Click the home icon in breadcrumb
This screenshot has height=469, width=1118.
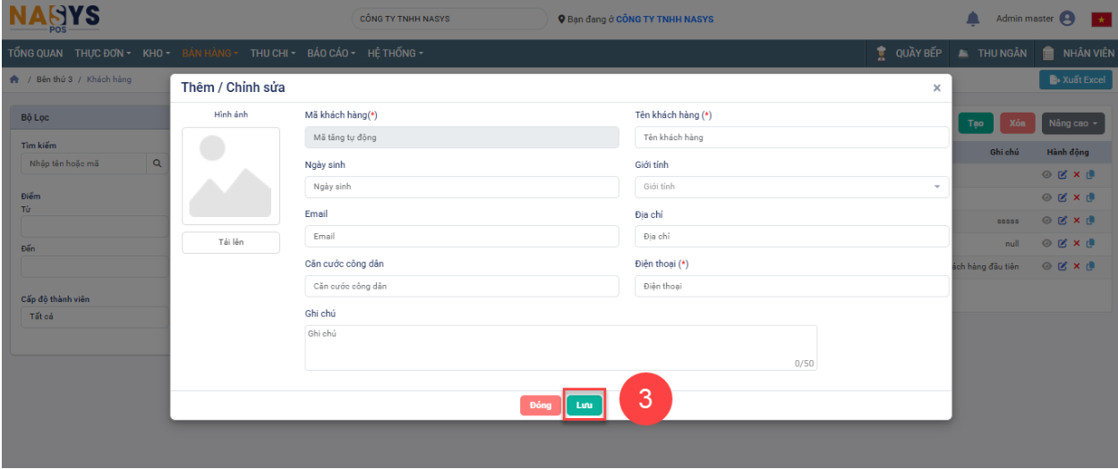(14, 80)
